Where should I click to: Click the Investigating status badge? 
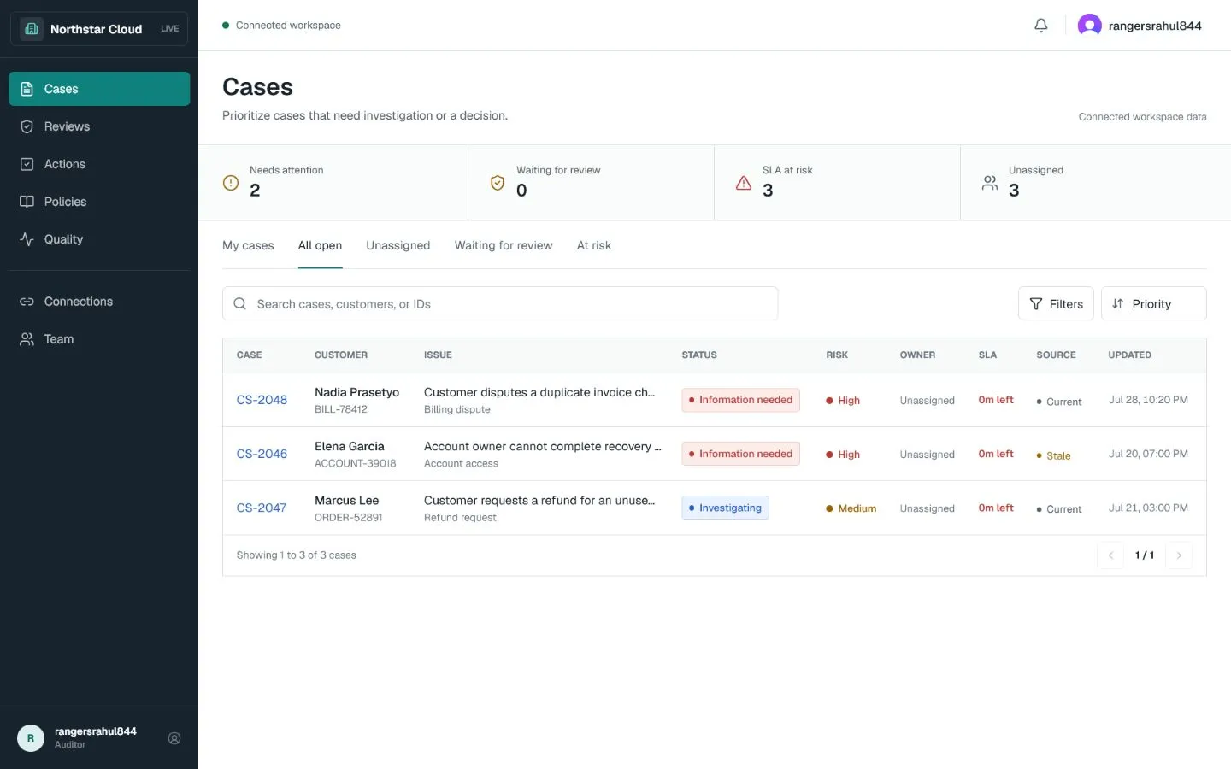tap(725, 508)
